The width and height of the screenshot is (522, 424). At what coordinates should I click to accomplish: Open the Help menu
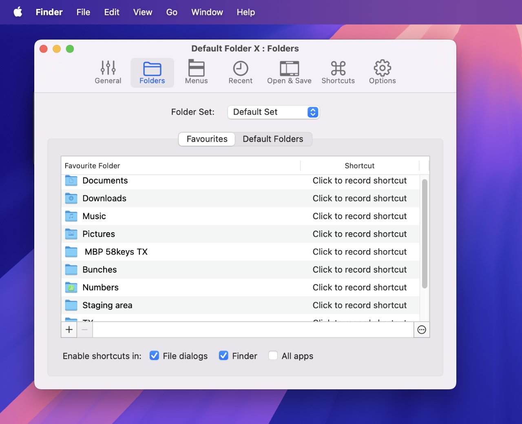click(246, 12)
